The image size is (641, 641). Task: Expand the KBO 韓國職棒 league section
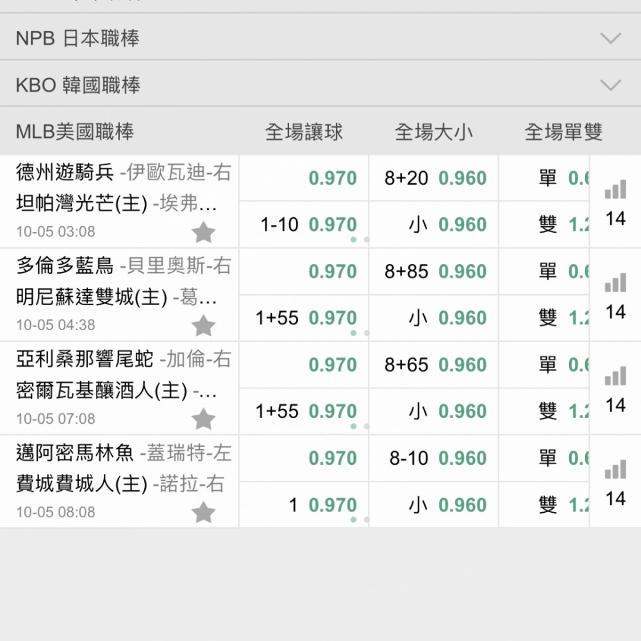pos(320,85)
